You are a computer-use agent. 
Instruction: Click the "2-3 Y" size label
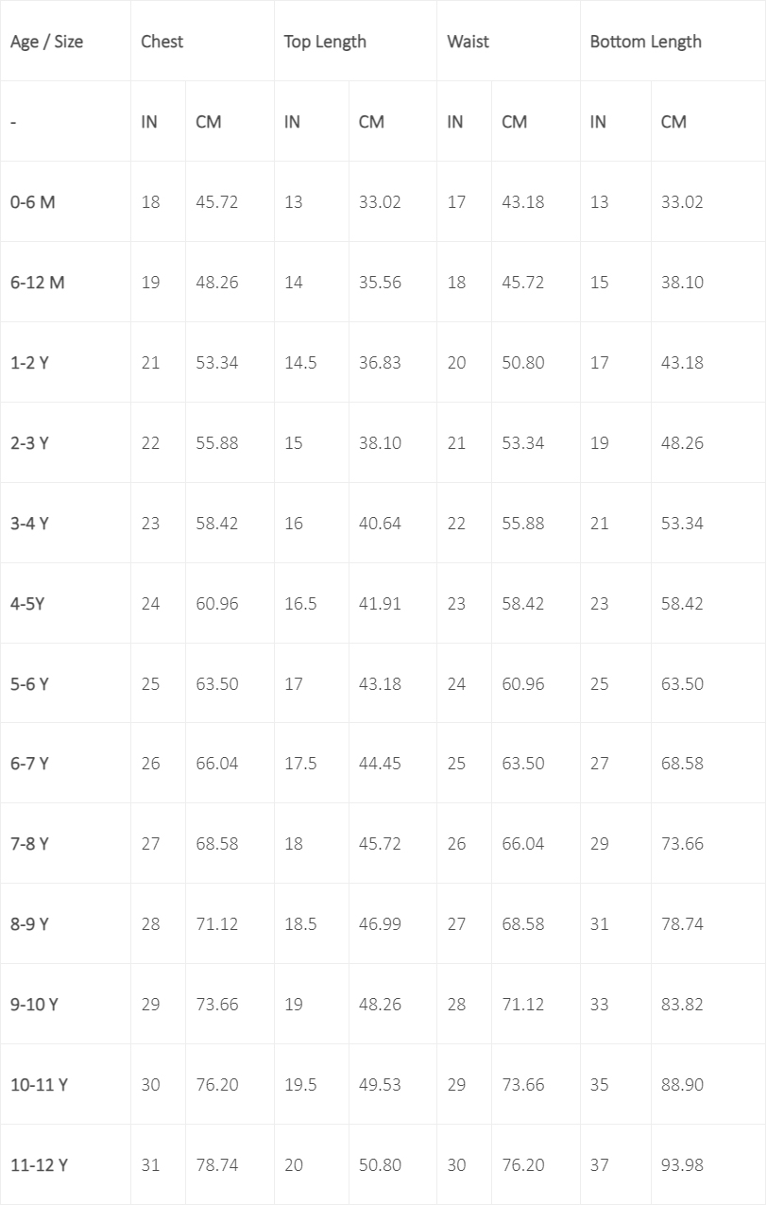[29, 443]
